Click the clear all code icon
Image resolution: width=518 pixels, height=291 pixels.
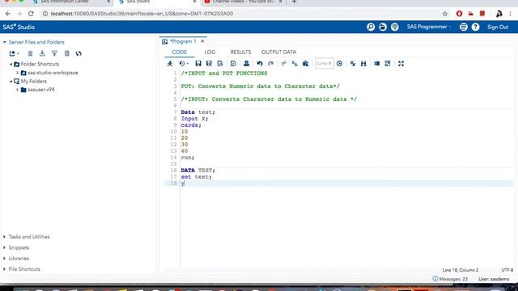point(353,63)
